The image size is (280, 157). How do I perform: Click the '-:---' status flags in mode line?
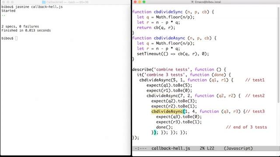pos(140,148)
